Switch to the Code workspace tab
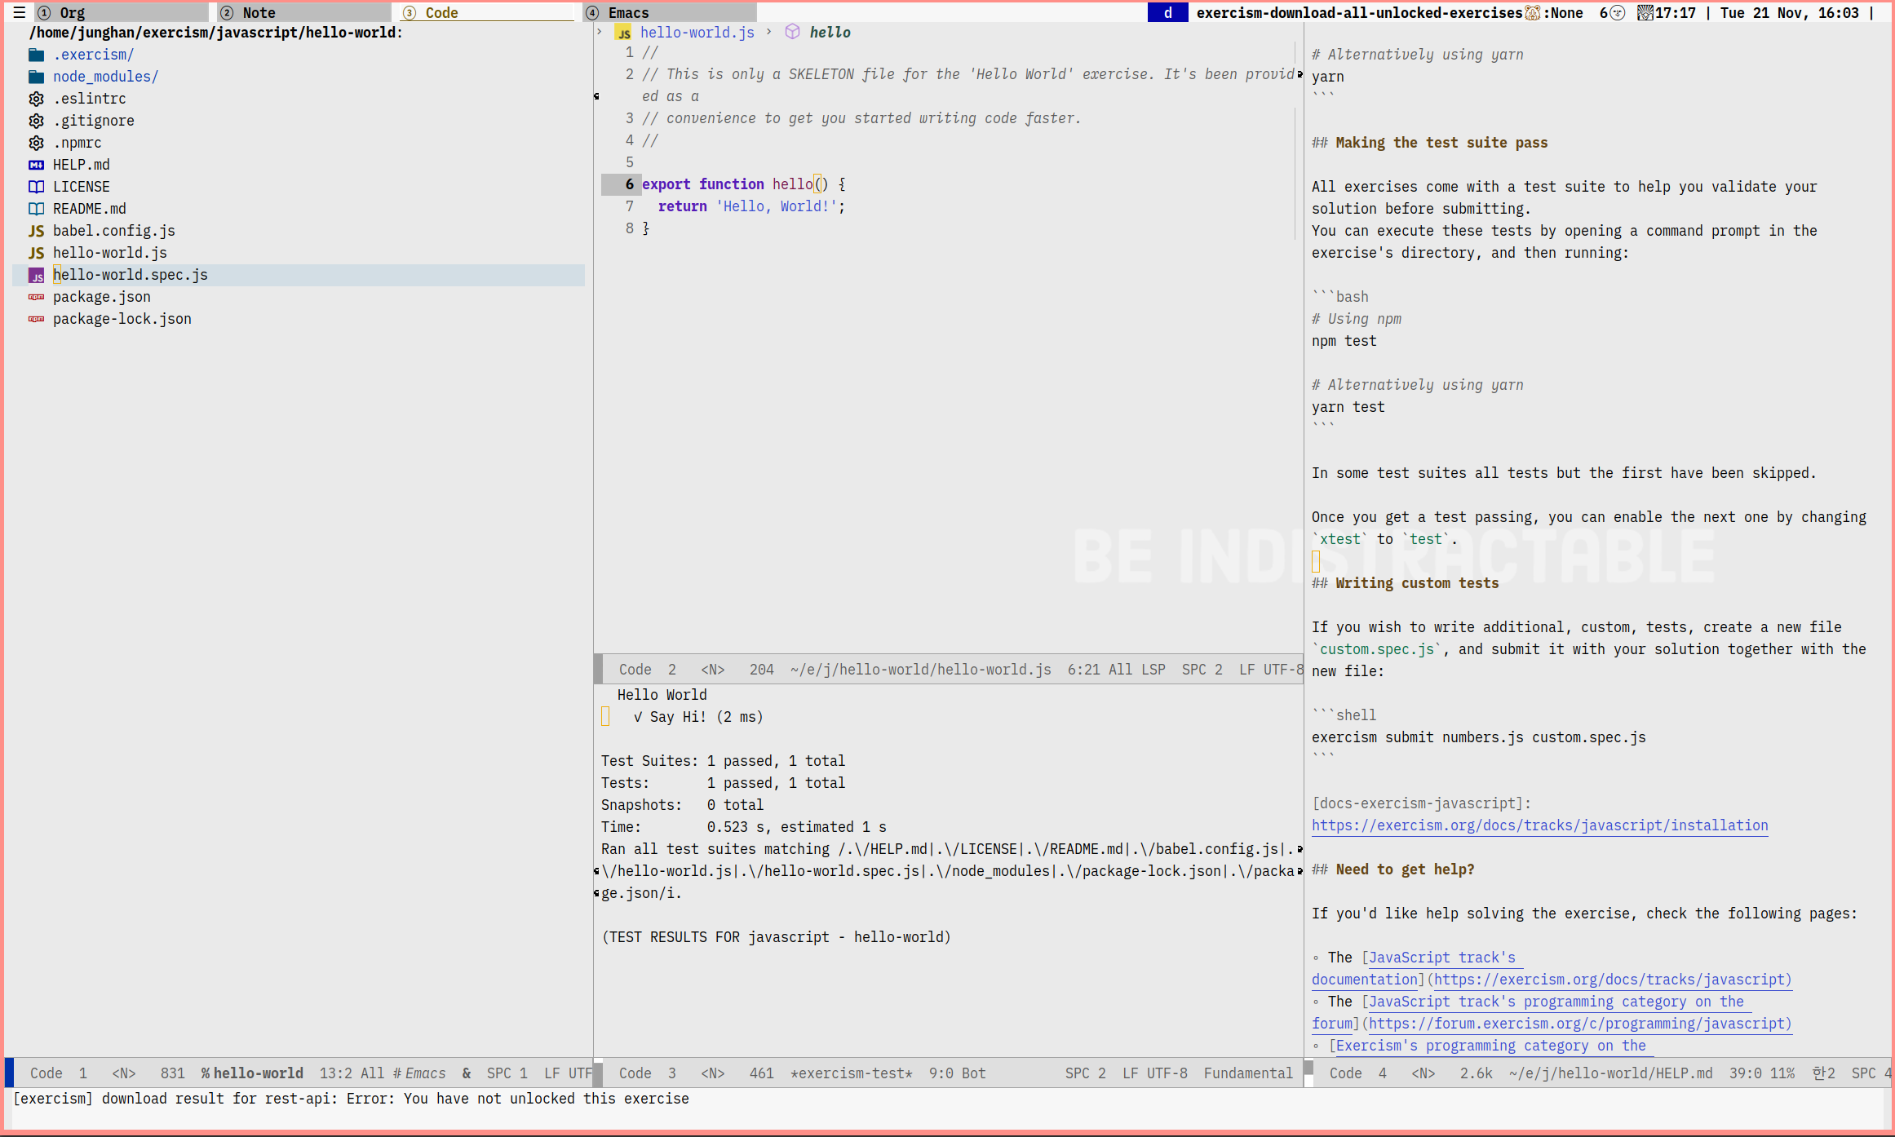1895x1137 pixels. pos(487,12)
